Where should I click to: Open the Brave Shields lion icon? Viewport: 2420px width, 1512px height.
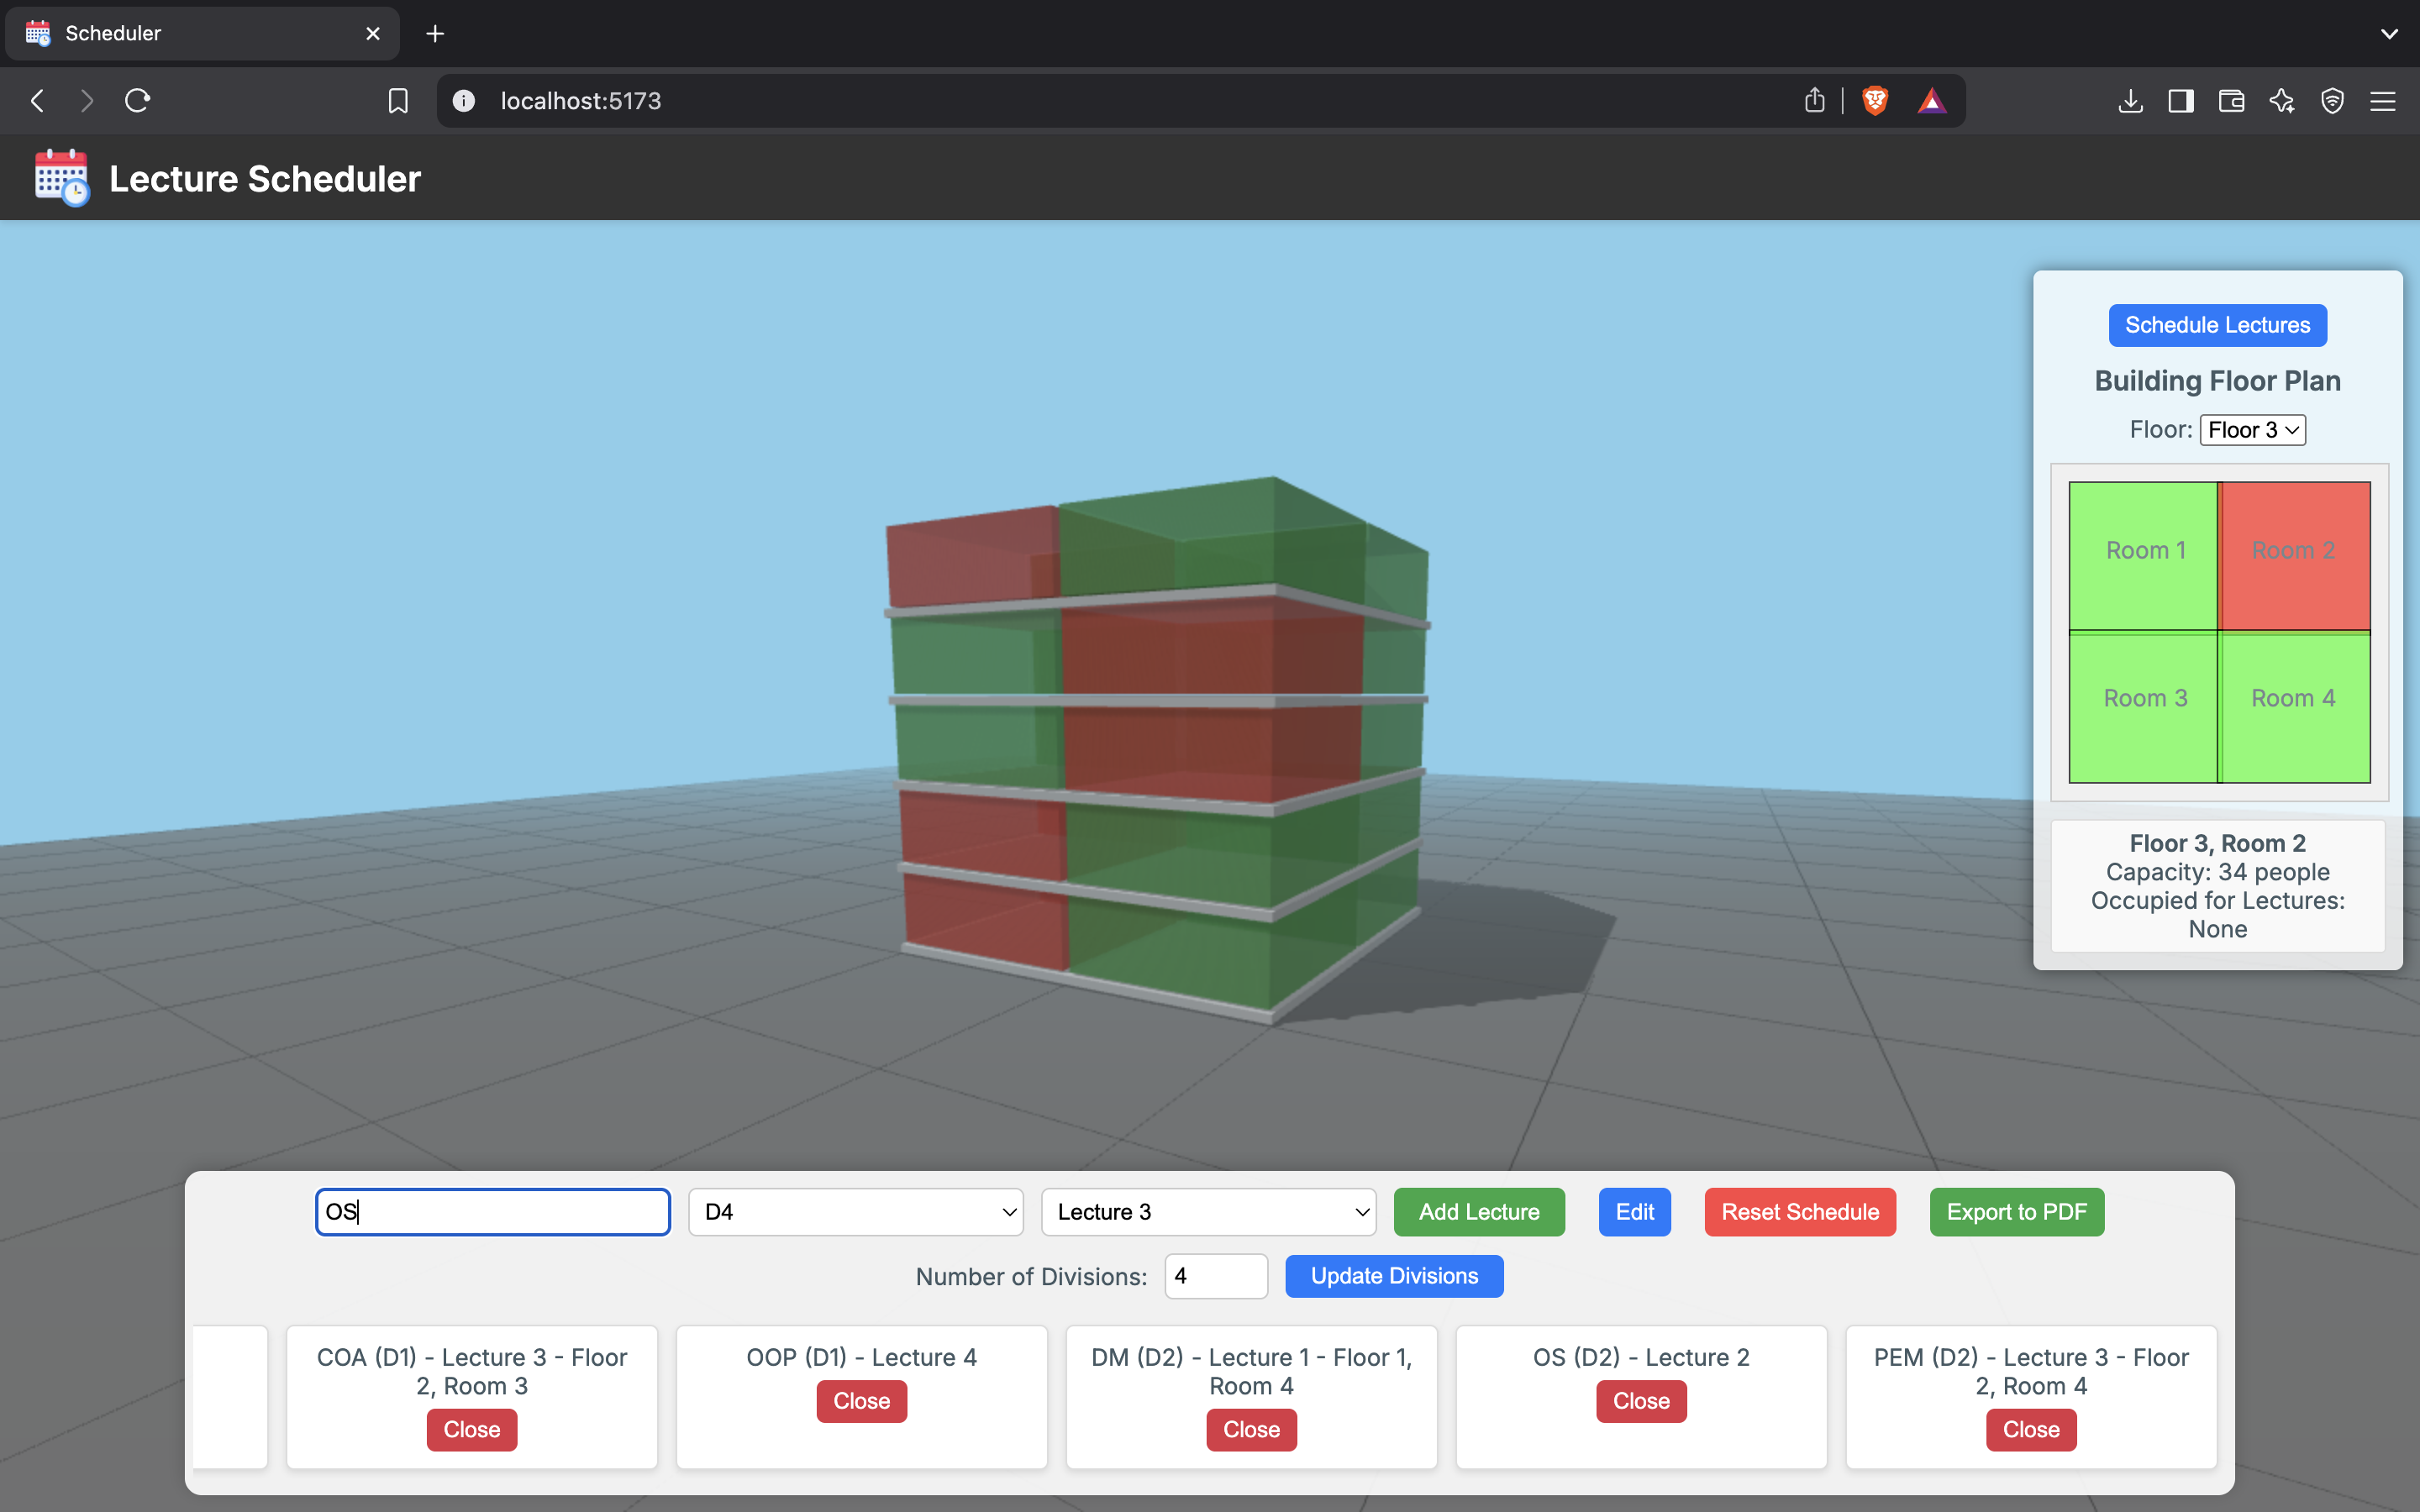(x=1875, y=101)
